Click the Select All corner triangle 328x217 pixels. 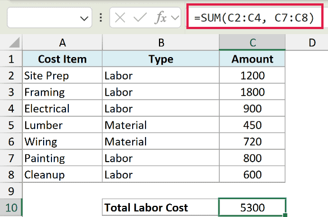14,43
